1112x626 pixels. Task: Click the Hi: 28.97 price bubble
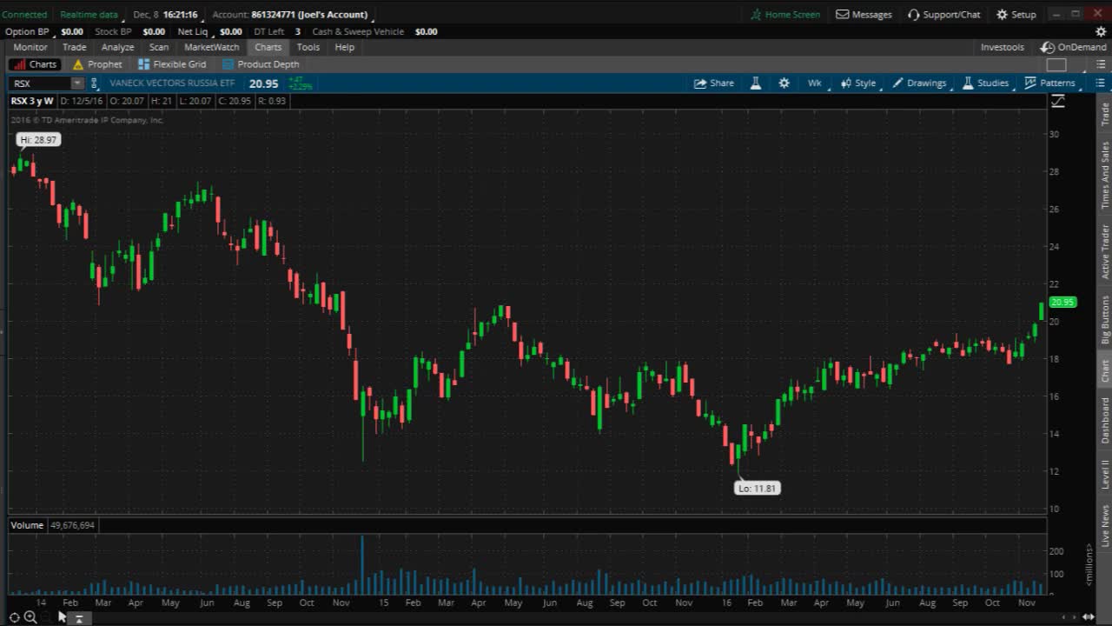[38, 139]
